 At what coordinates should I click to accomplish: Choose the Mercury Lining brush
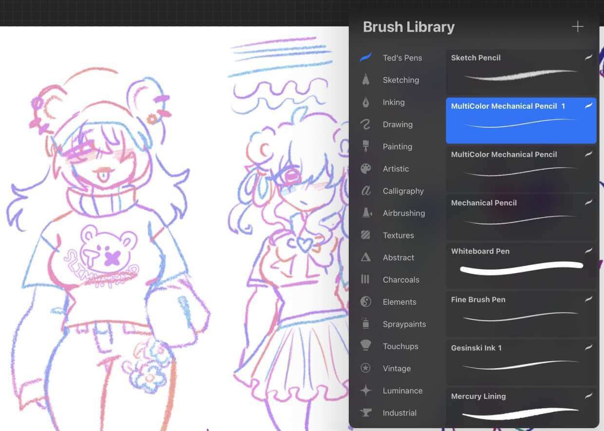coord(521,408)
